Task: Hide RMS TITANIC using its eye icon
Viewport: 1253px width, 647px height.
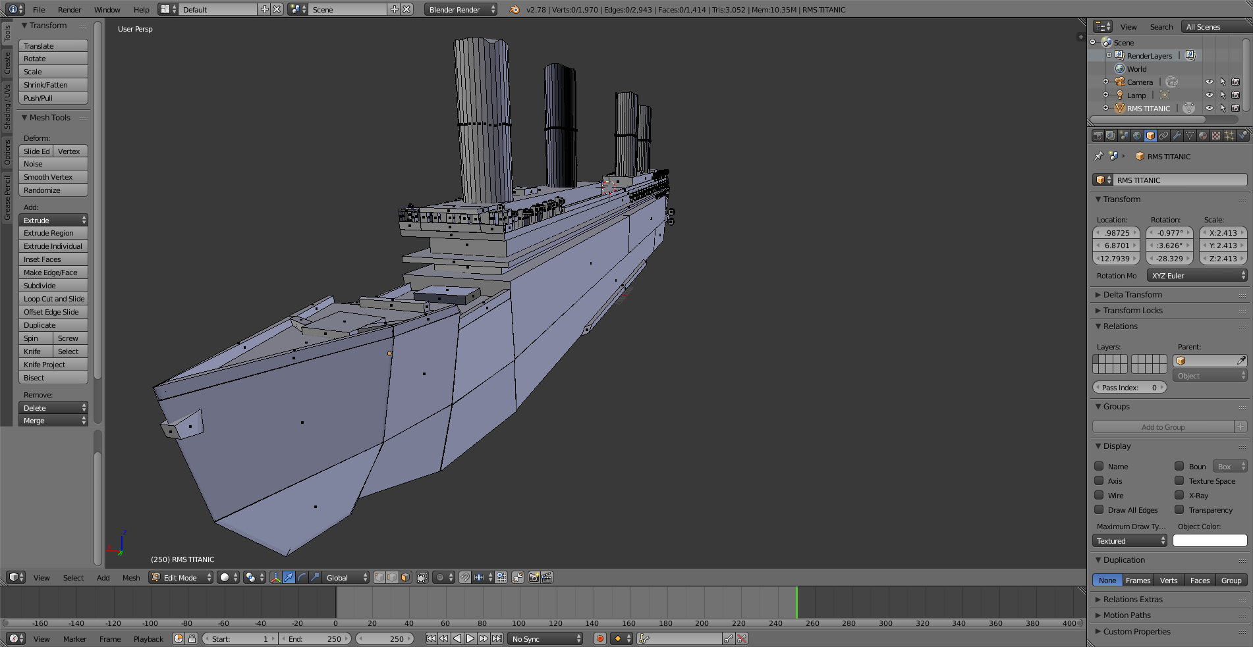Action: 1209,109
